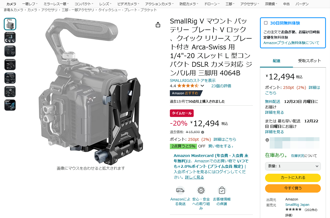Click the カートに入れる button

click(x=293, y=178)
